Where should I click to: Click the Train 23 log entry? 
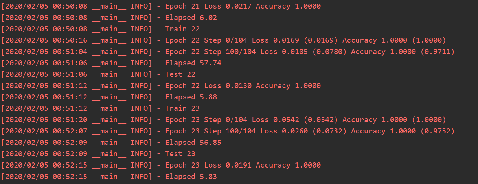[182, 108]
